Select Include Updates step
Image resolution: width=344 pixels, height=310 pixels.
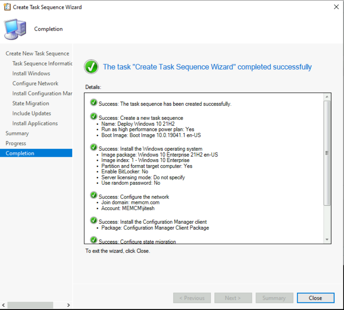pos(32,113)
